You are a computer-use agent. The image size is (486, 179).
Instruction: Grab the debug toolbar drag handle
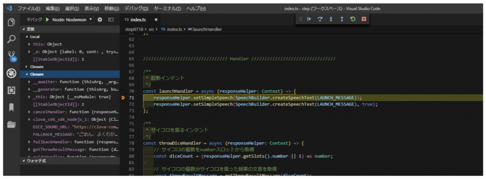tap(300, 19)
